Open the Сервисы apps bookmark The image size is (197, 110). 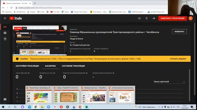coord(7,12)
